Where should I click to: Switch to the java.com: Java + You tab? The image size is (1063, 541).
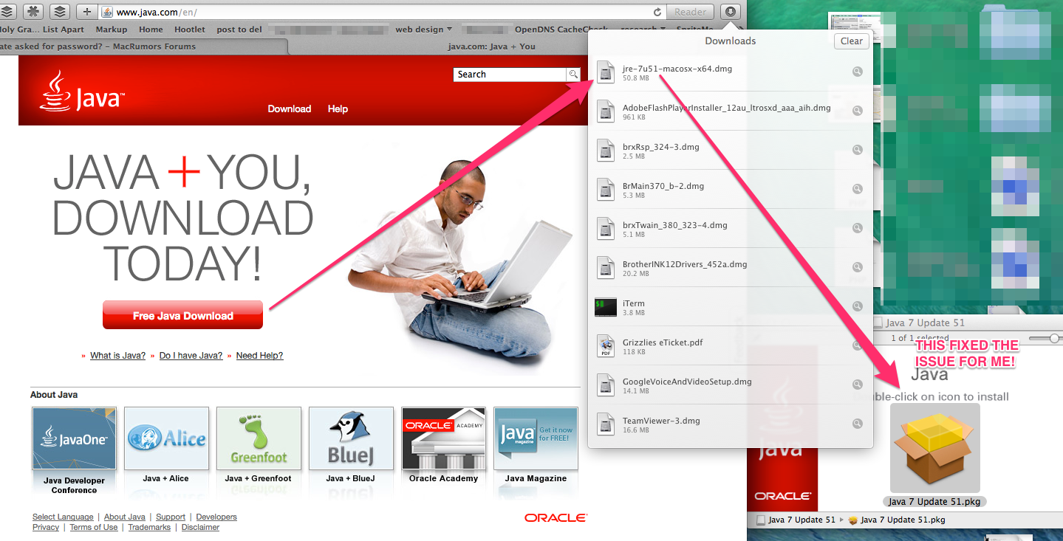tap(492, 46)
